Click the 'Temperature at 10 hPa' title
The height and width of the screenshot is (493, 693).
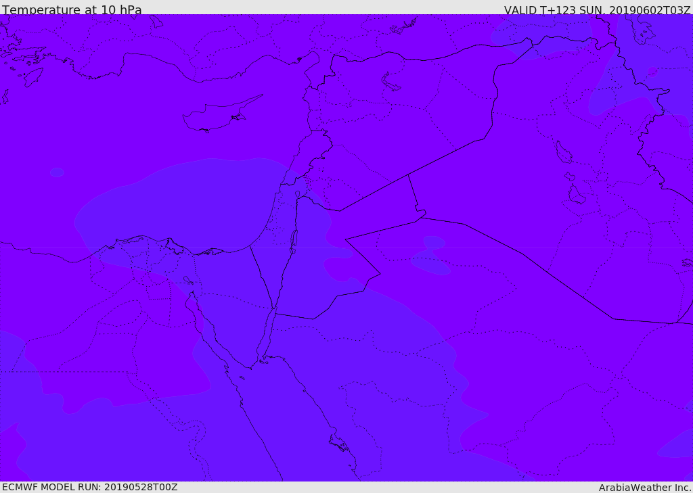(x=72, y=9)
